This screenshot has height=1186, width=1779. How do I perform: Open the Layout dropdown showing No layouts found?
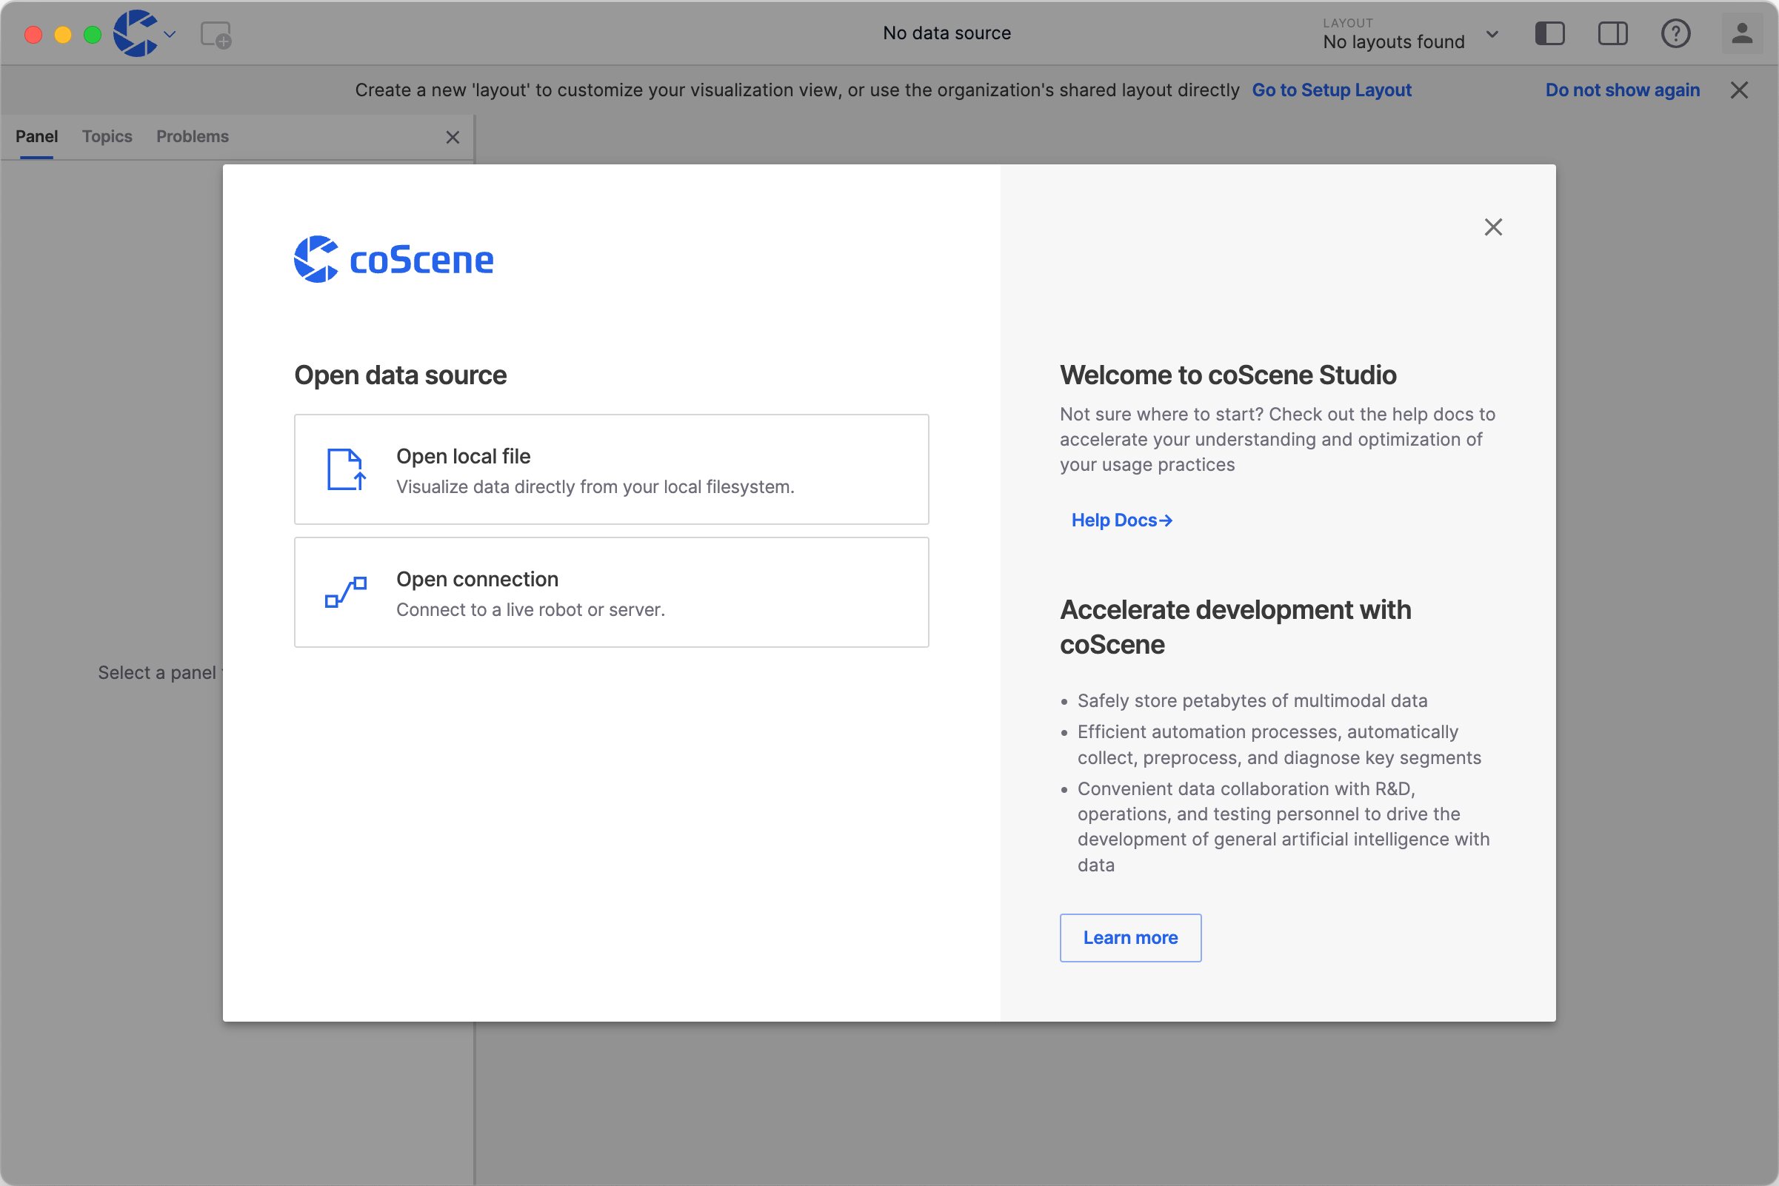(1410, 34)
